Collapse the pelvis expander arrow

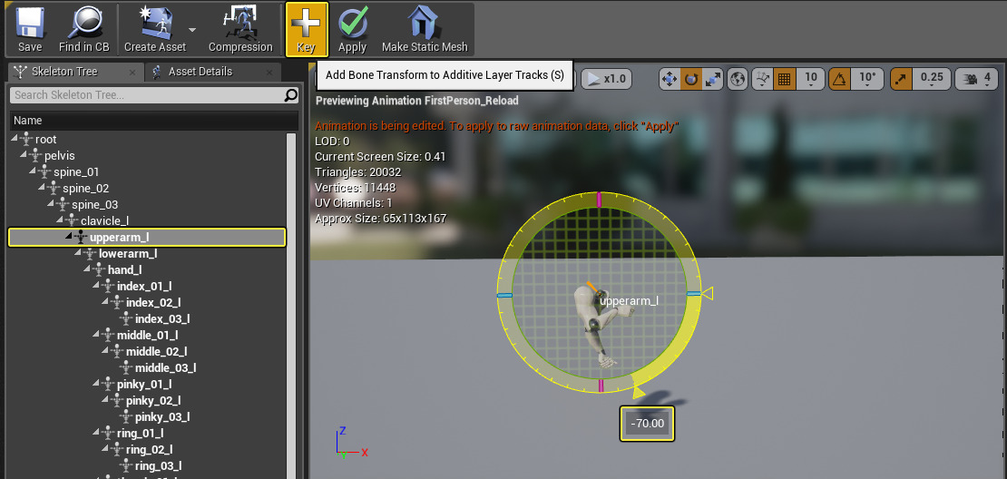(x=24, y=155)
